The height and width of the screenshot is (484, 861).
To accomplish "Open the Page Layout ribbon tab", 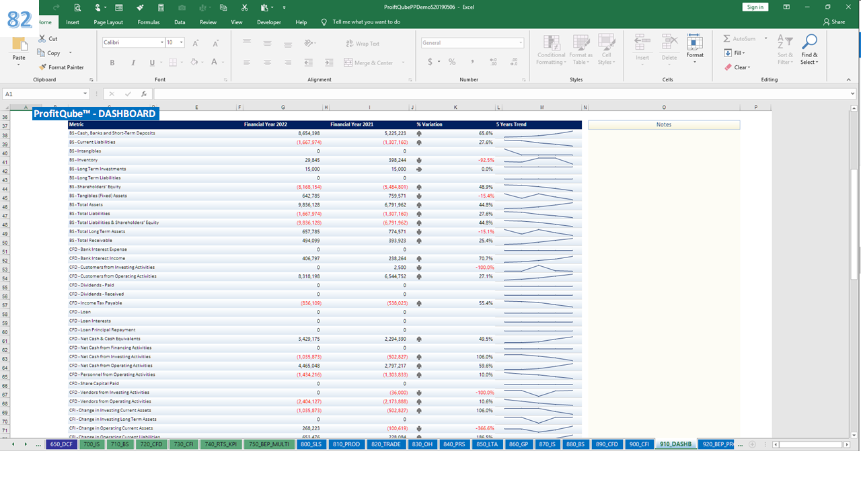I will click(x=108, y=22).
